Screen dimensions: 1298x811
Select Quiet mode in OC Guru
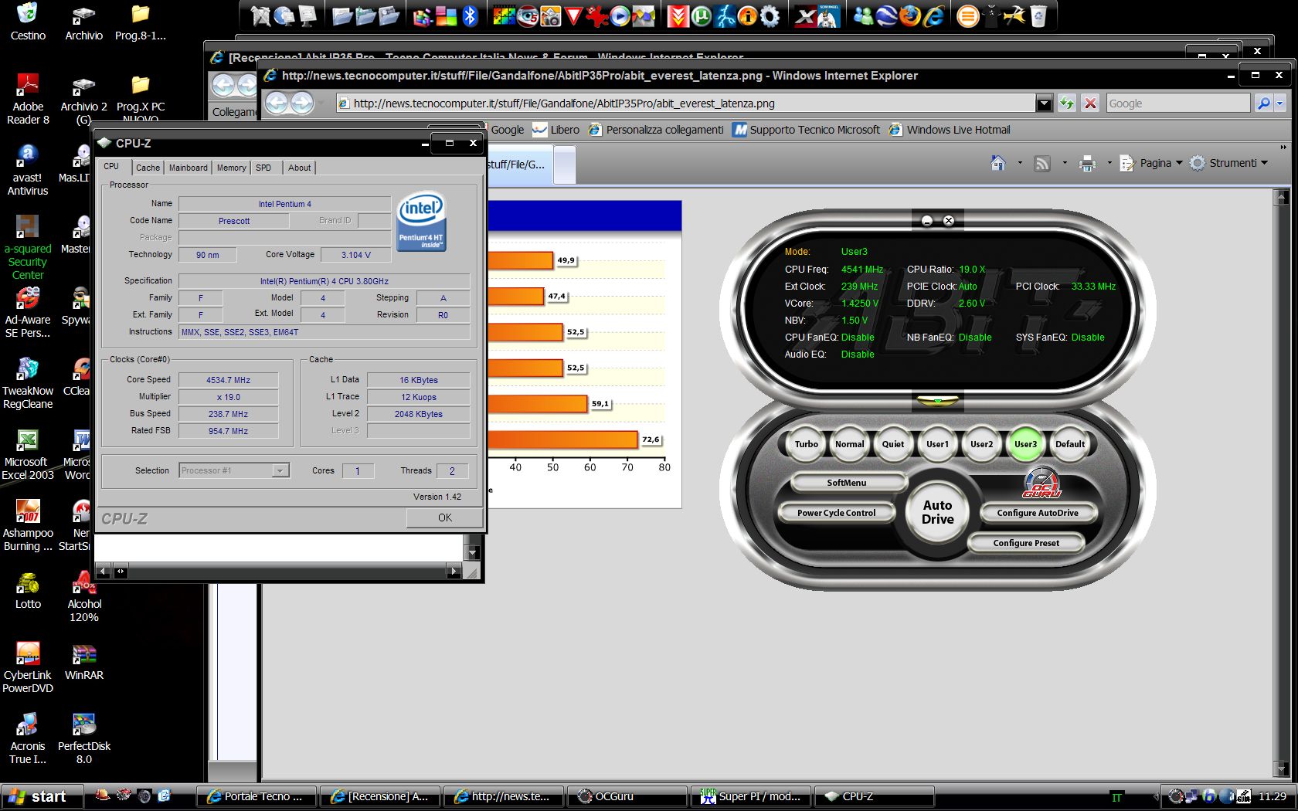click(x=893, y=444)
